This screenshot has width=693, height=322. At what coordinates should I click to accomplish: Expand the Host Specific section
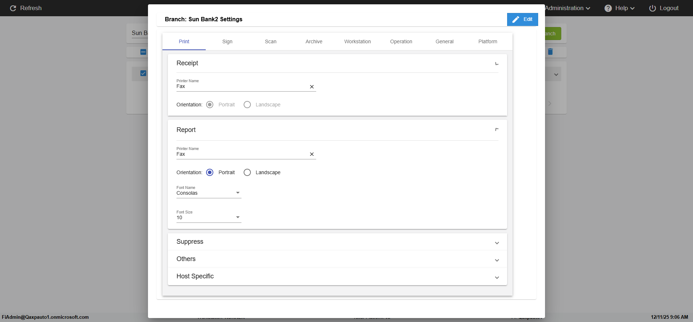click(497, 278)
